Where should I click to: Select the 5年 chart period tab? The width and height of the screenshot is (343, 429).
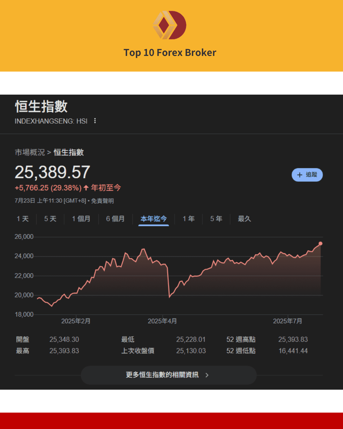[216, 219]
